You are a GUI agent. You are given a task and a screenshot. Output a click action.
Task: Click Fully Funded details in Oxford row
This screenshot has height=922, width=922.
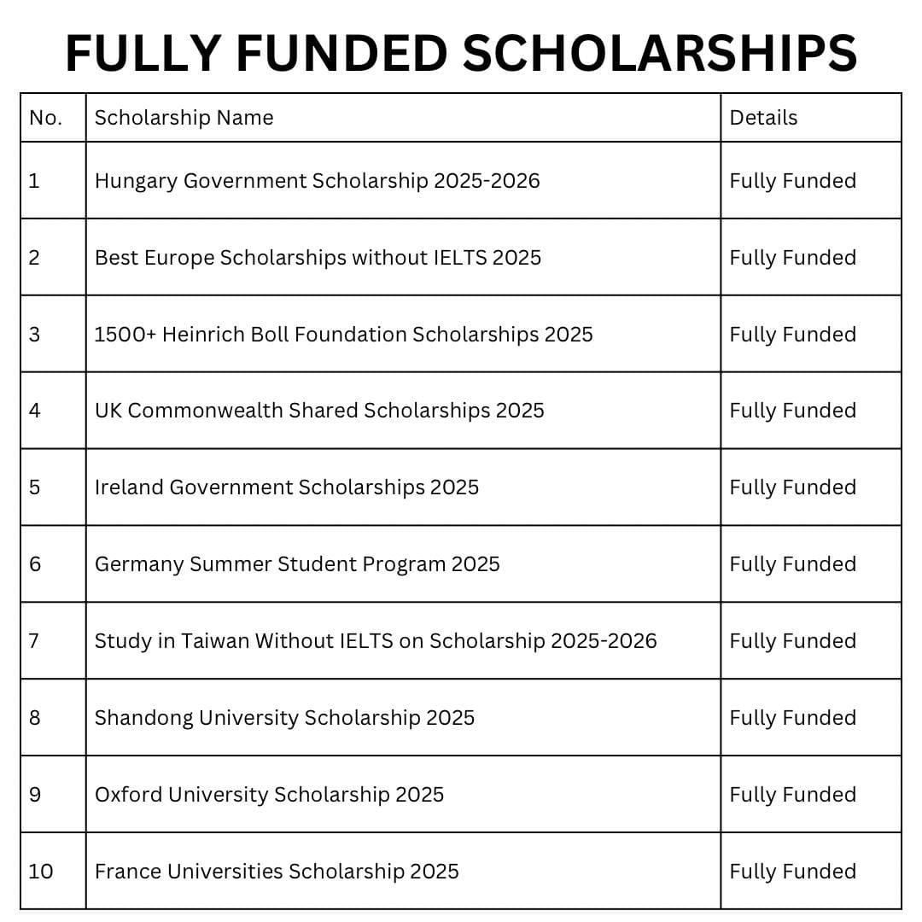point(792,795)
